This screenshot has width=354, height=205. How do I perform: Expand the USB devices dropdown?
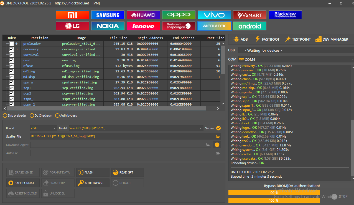[x=296, y=50]
